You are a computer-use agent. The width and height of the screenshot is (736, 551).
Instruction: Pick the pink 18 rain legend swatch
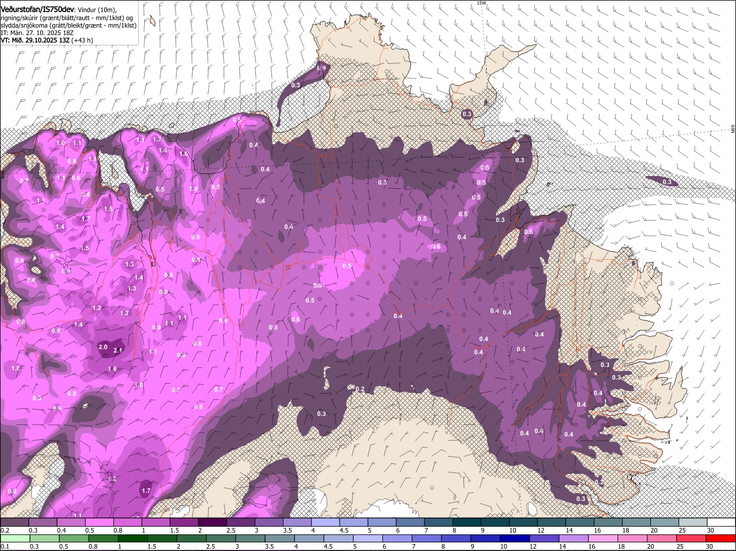(x=633, y=538)
